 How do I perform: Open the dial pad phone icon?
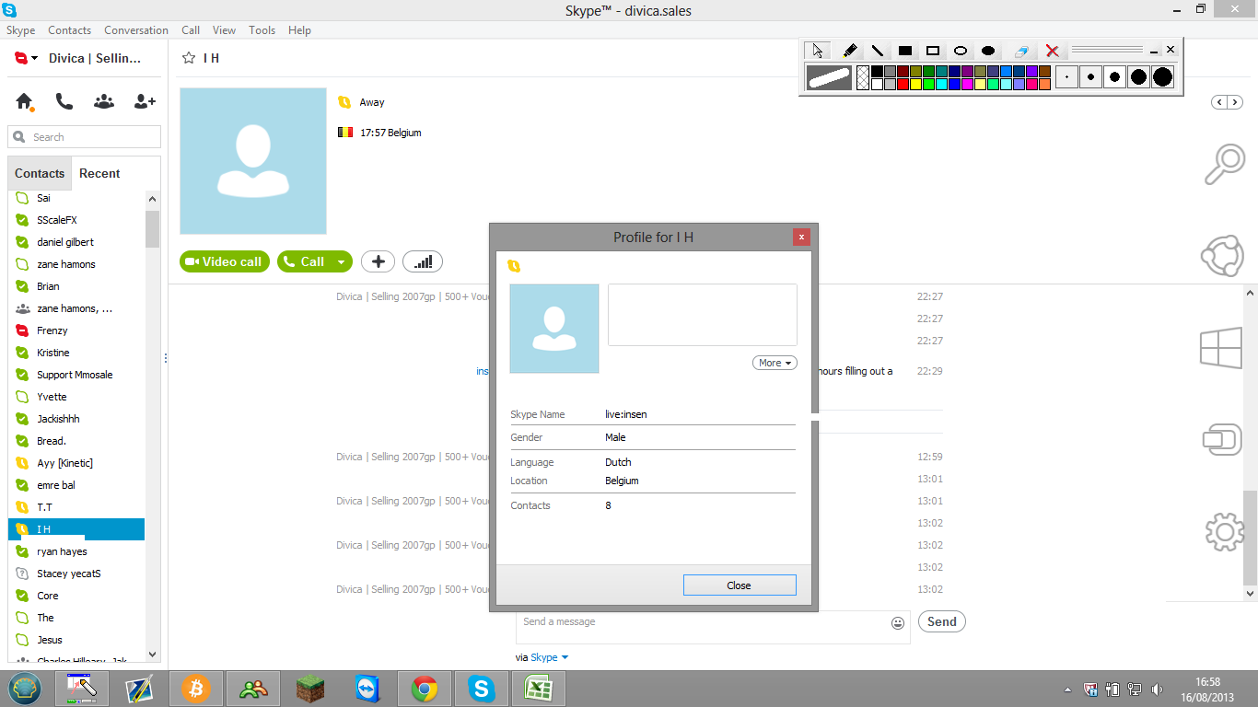(x=64, y=101)
